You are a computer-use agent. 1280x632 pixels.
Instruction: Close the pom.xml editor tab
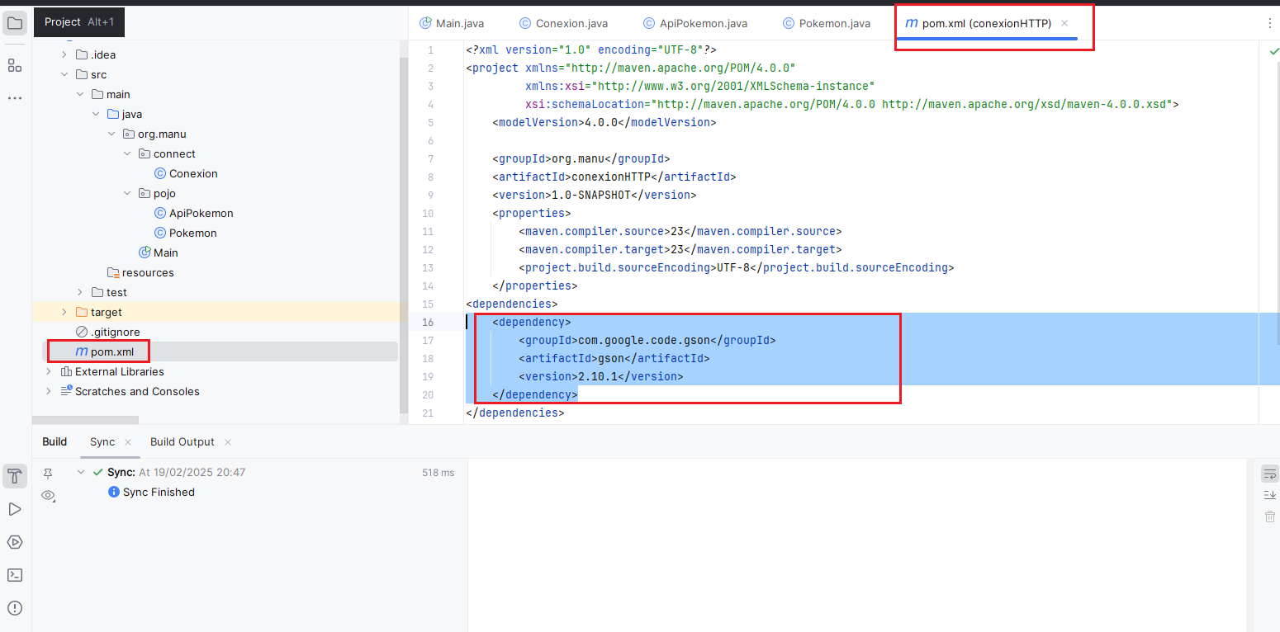[x=1064, y=23]
